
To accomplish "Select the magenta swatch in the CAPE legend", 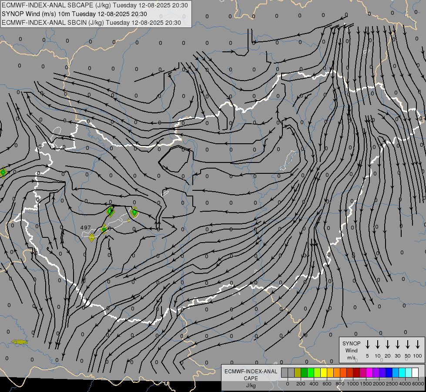I will [x=369, y=372].
